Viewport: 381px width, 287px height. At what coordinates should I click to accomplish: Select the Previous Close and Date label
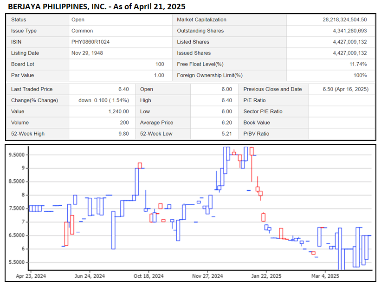point(272,89)
